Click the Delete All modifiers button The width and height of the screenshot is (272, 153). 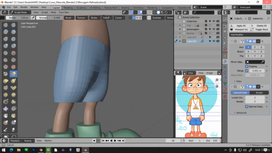pos(260,25)
